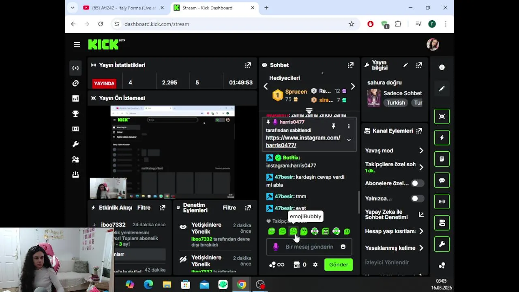Image resolution: width=519 pixels, height=292 pixels.
Task: Click the browser address bar URL
Action: pos(157,24)
